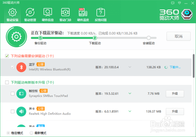Click the 备份驱动 progress step marker

point(40,38)
